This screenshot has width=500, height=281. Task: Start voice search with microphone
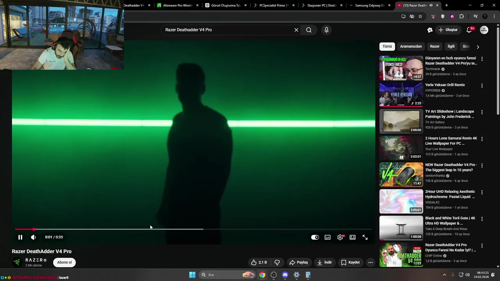(x=327, y=30)
